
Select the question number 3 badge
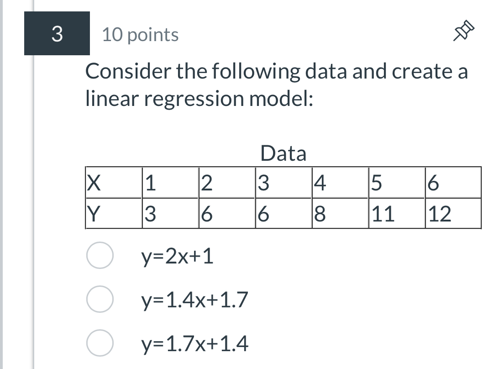(58, 33)
